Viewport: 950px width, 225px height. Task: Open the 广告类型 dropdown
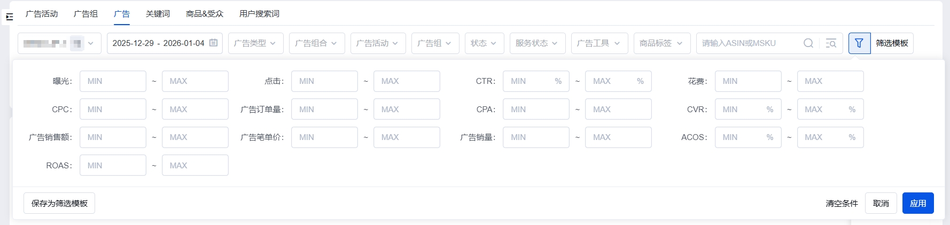tap(255, 43)
